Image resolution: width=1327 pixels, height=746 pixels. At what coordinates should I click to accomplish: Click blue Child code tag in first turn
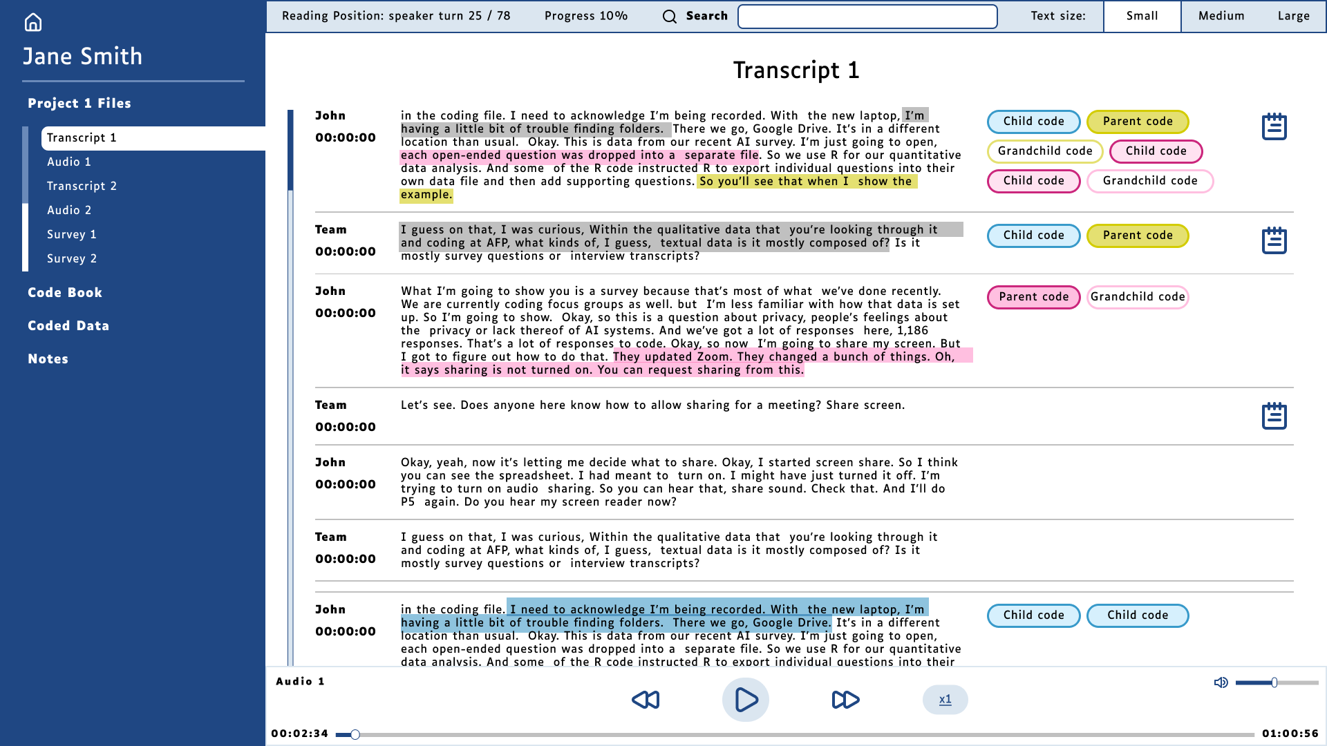[x=1033, y=122]
